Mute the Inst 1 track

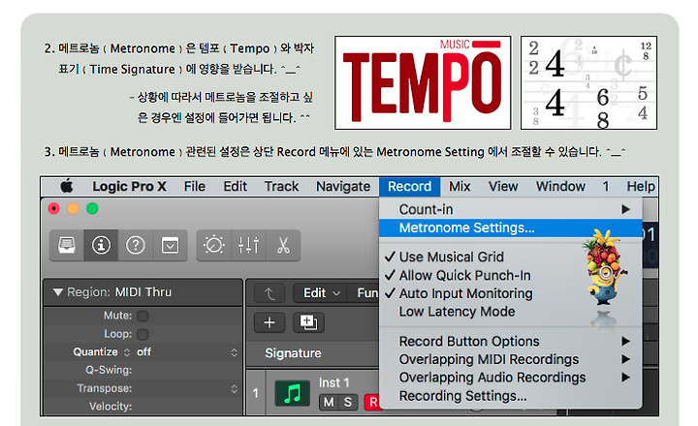coord(329,403)
